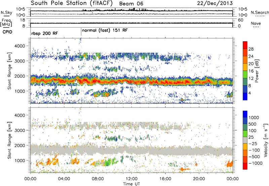The image size is (269, 186).
Task: Click the '20:00' time axis label
Action: (x=199, y=179)
